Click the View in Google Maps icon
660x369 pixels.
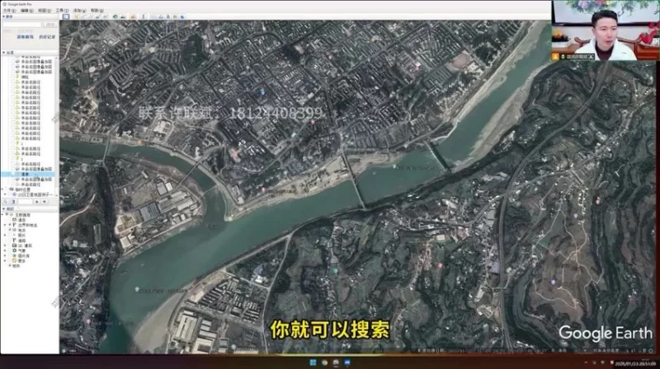click(x=175, y=16)
